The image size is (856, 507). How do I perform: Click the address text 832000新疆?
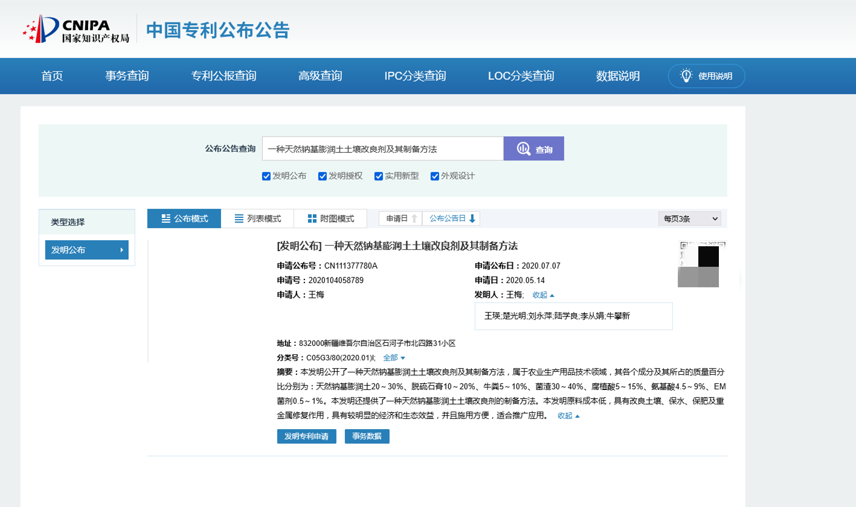[377, 343]
